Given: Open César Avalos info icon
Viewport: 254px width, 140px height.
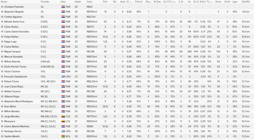Looking at the screenshot, I should [2, 27].
